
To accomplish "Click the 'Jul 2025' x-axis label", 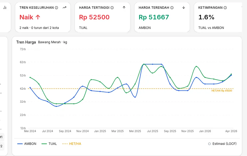I will pyautogui.click(x=153, y=131).
